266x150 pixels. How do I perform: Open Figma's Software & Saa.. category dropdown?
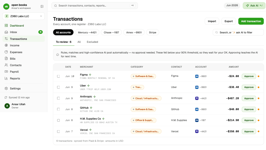coord(143,76)
